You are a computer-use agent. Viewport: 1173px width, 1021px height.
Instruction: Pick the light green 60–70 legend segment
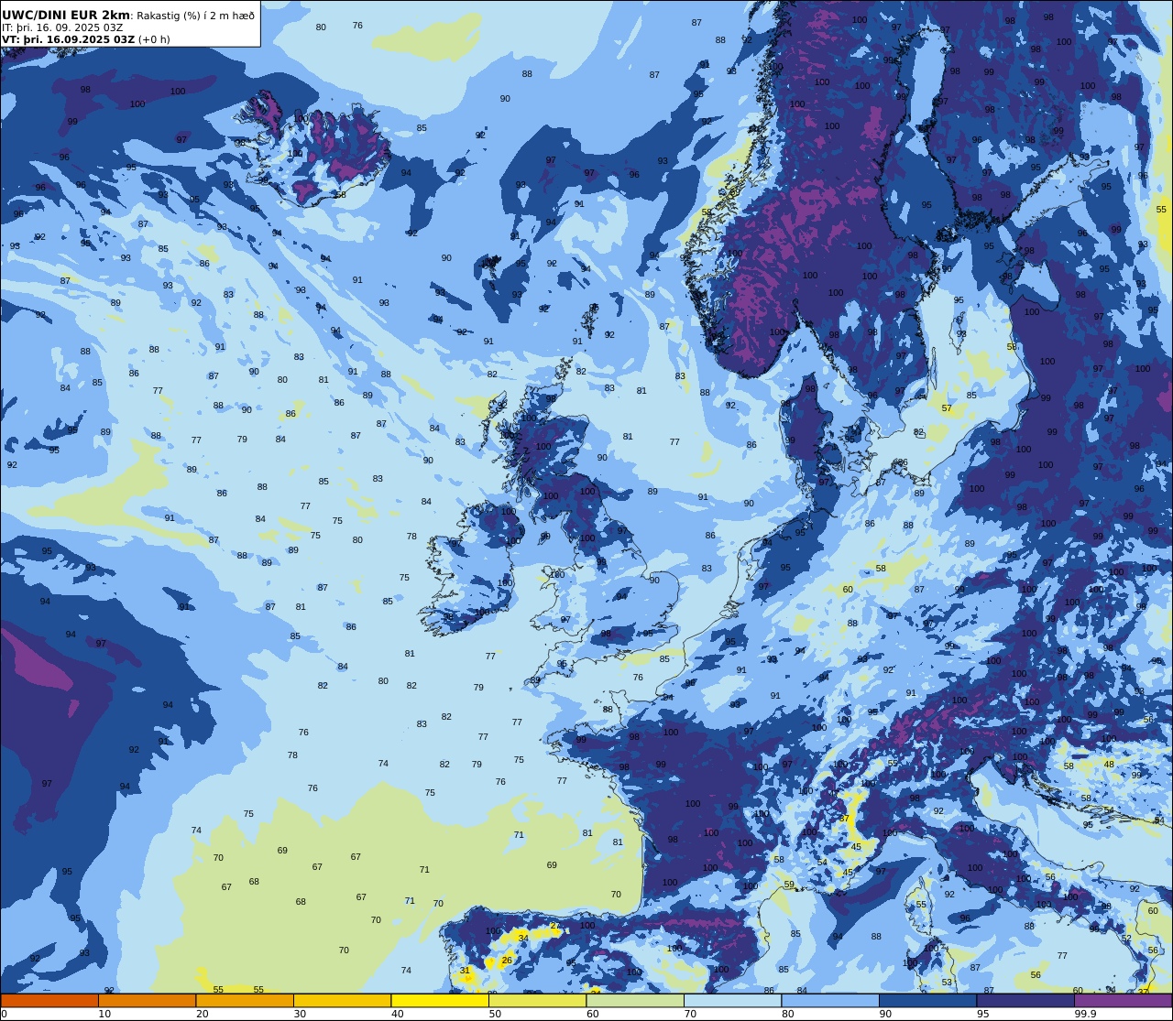tap(635, 1000)
